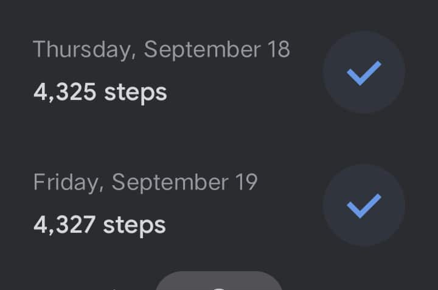
Task: Click the blue check icon beside 4,325 steps
Action: [364, 72]
